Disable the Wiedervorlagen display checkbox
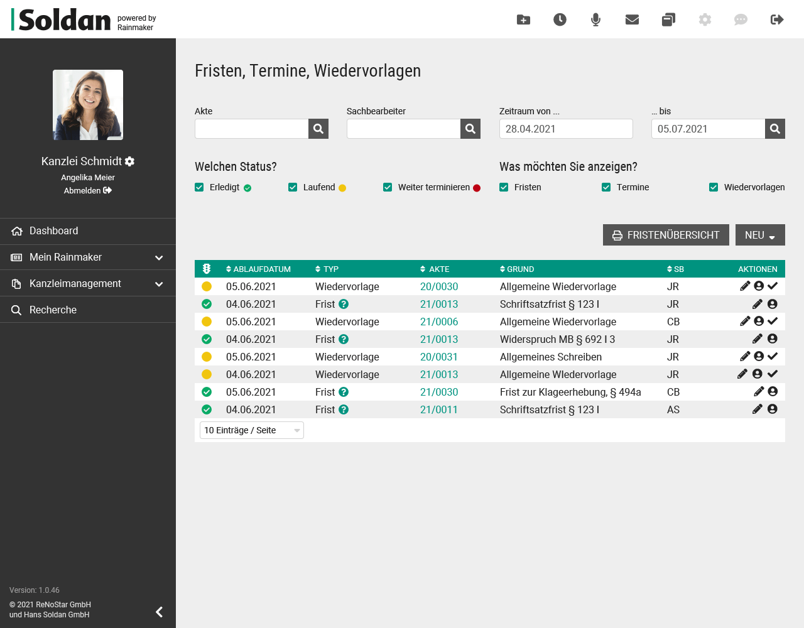Image resolution: width=804 pixels, height=628 pixels. 714,187
